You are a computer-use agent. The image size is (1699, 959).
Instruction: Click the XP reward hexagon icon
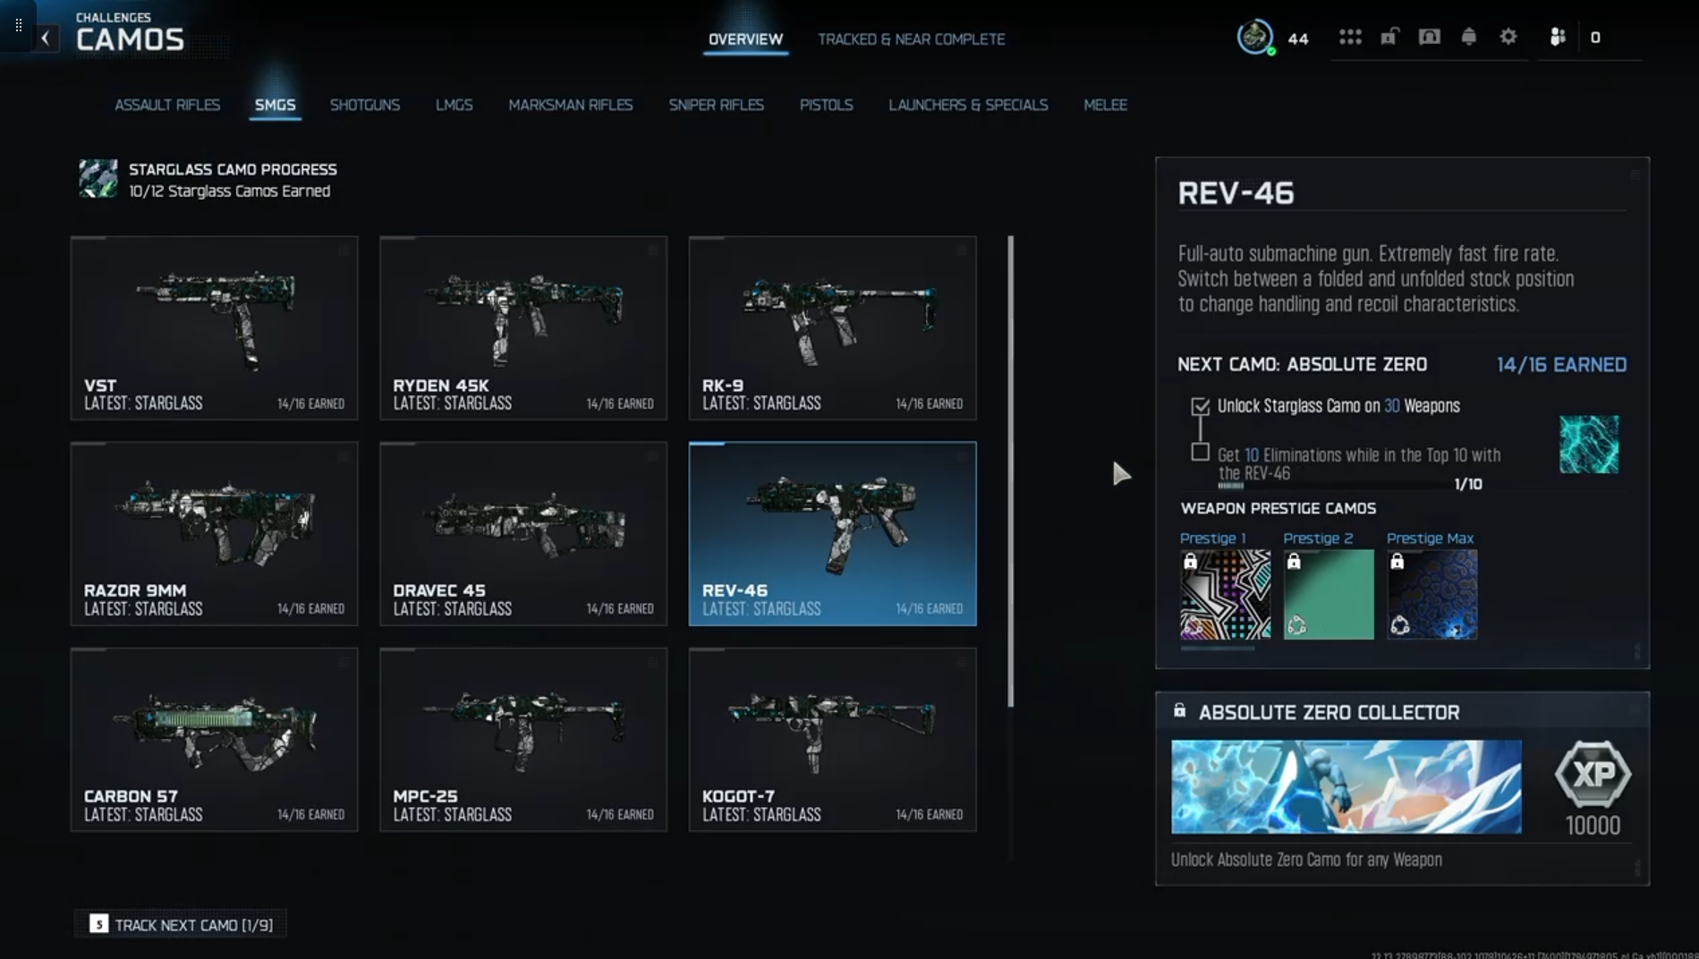[x=1593, y=775]
